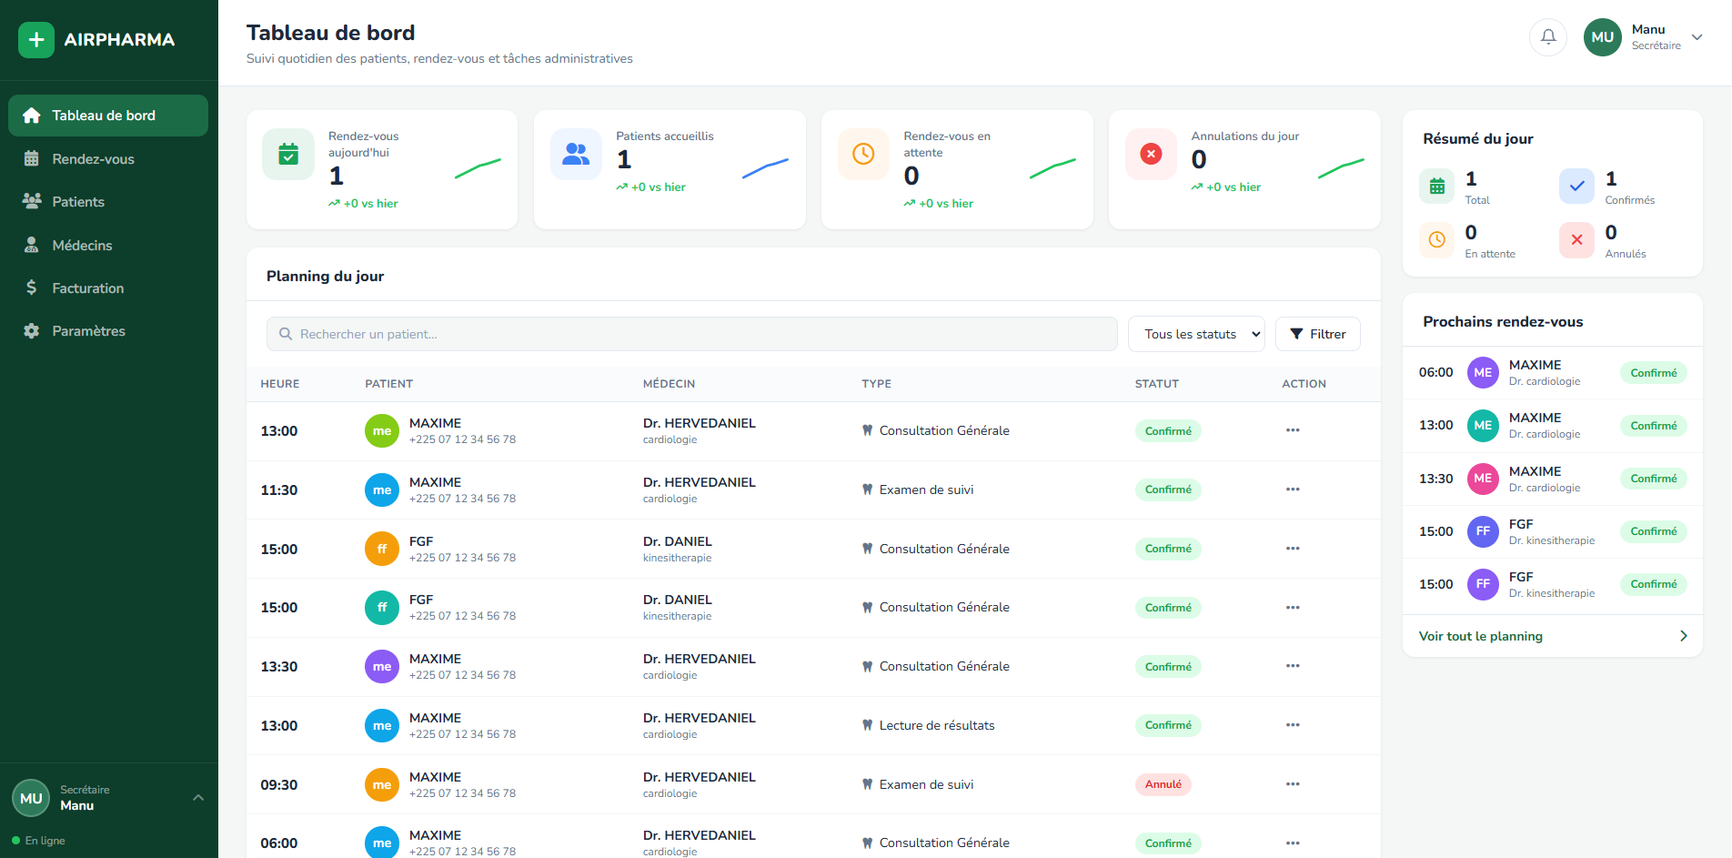The width and height of the screenshot is (1732, 858).
Task: Click Confirmé badge on 06:00 upcoming appointment
Action: [x=1653, y=373]
